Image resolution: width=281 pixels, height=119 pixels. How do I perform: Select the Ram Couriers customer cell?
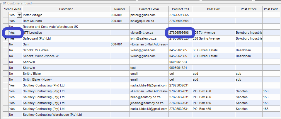[x=66, y=21]
